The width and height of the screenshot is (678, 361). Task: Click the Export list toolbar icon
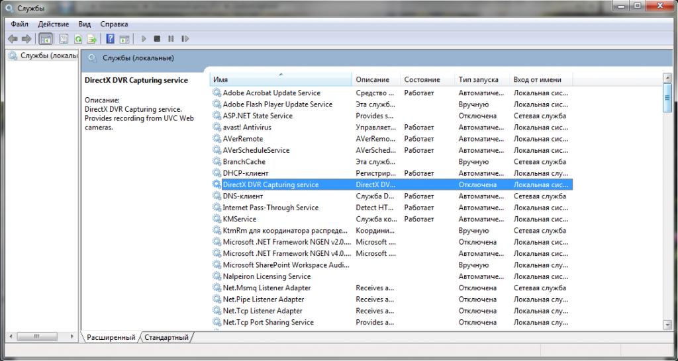(x=92, y=39)
